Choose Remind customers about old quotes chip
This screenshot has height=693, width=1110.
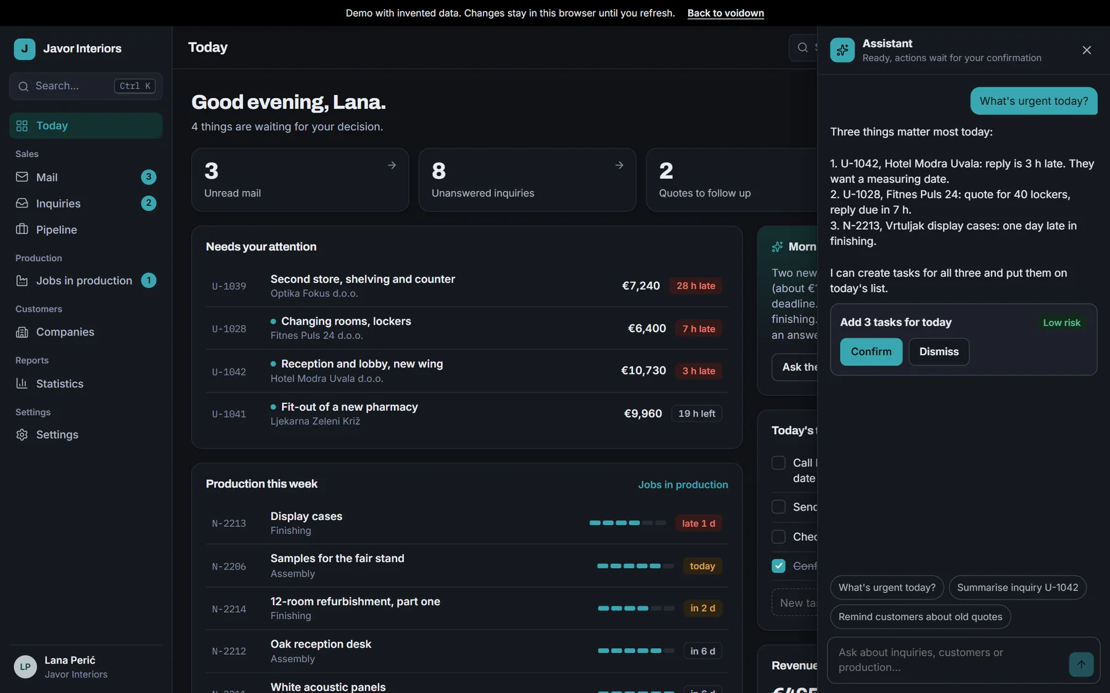coord(920,617)
